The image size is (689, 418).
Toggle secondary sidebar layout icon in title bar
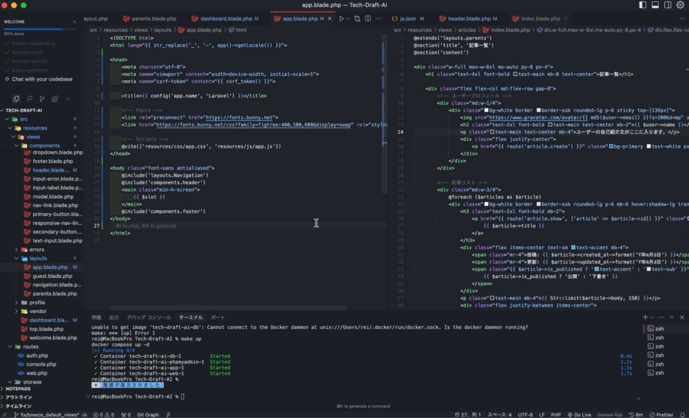pyautogui.click(x=668, y=5)
